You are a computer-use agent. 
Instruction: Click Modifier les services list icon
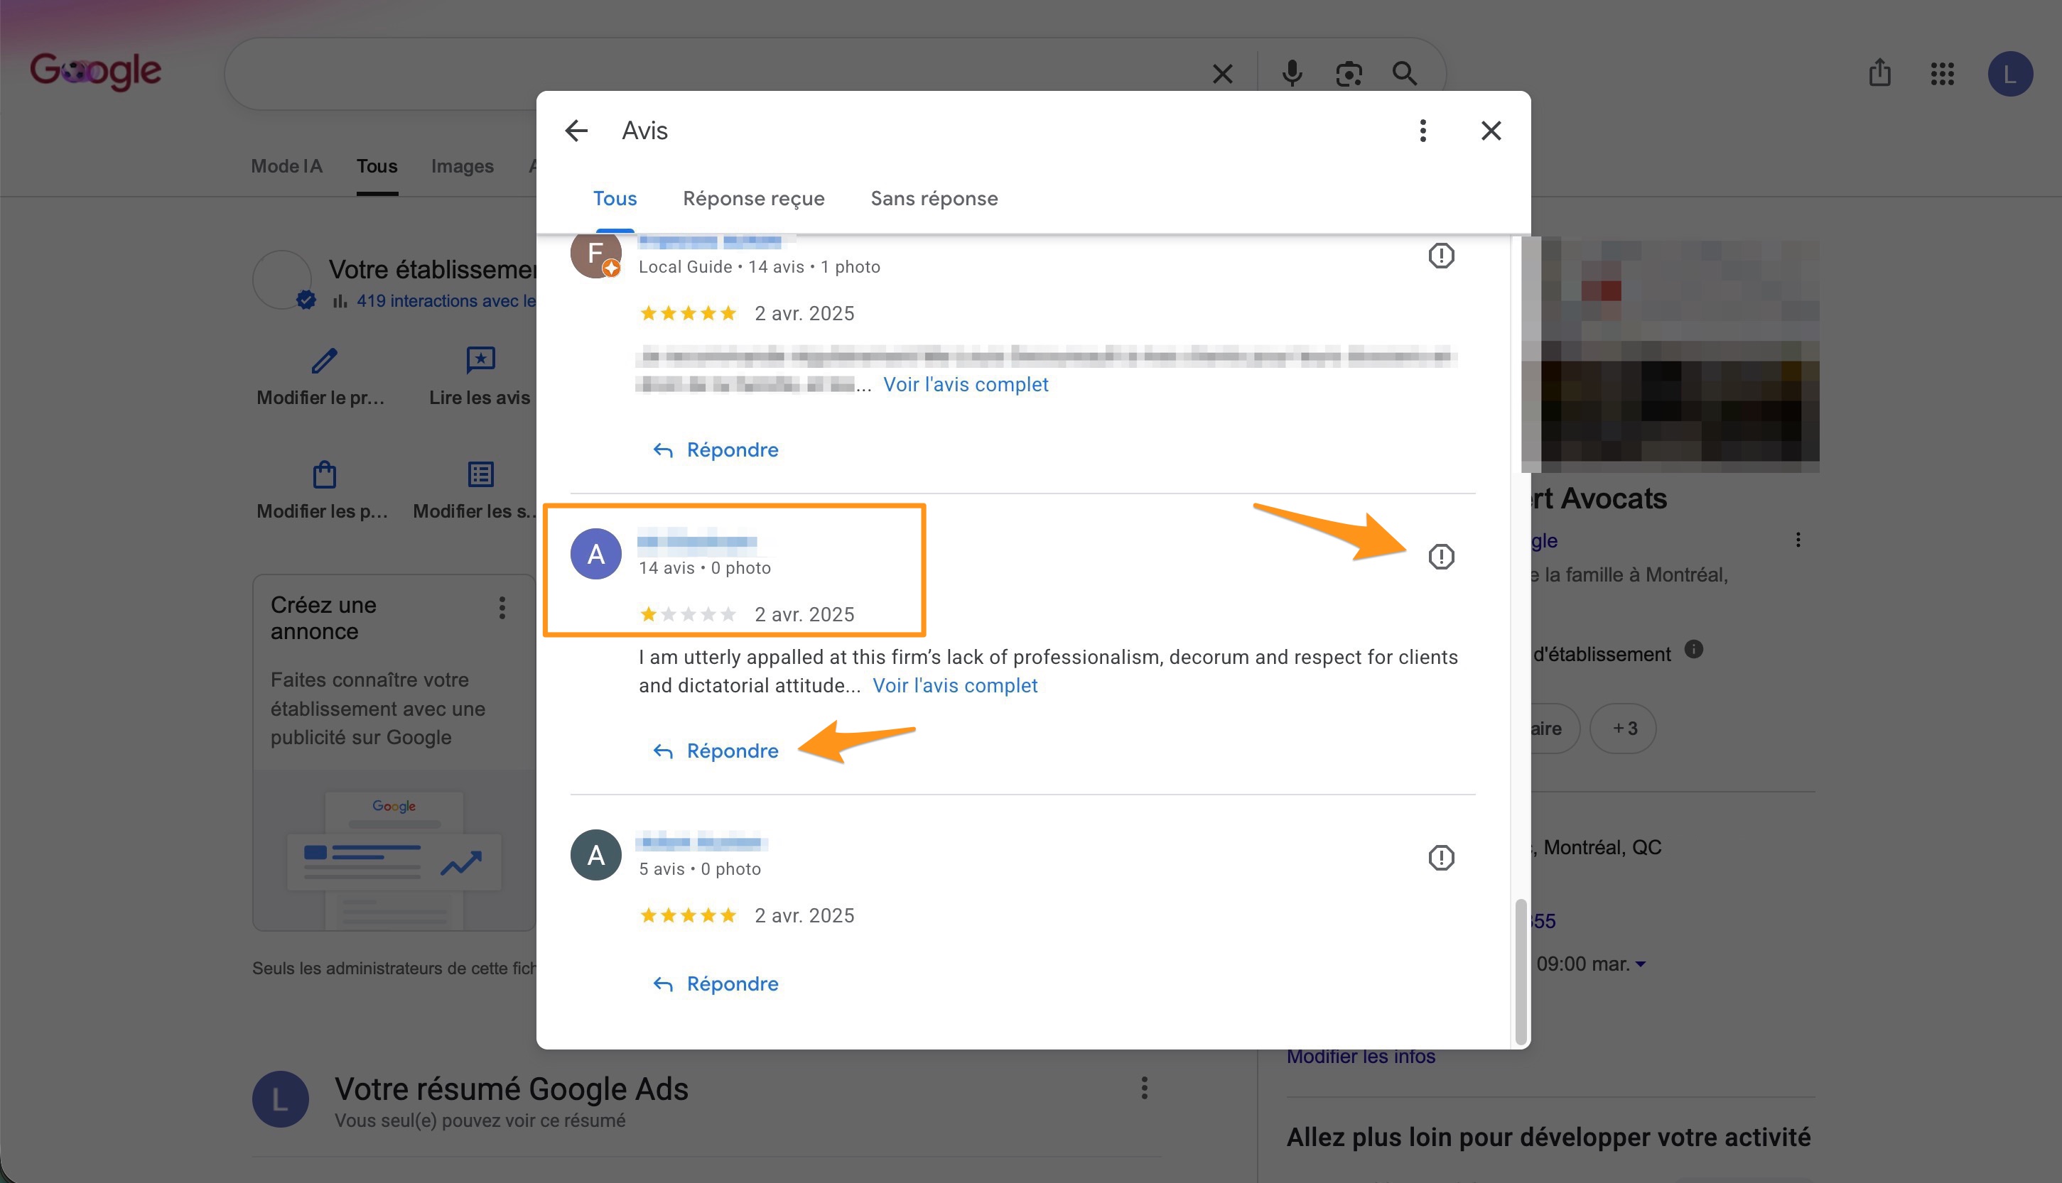[x=480, y=474]
